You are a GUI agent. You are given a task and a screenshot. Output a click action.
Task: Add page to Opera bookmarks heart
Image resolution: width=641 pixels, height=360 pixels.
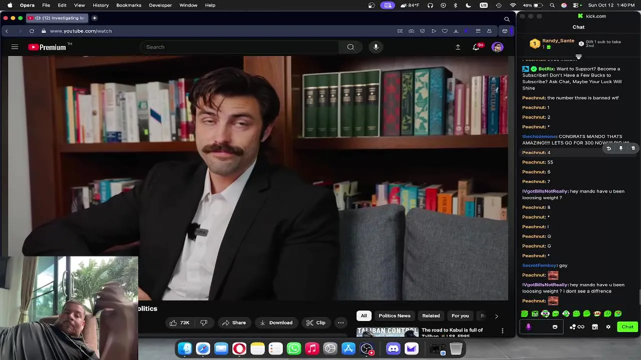point(444,31)
